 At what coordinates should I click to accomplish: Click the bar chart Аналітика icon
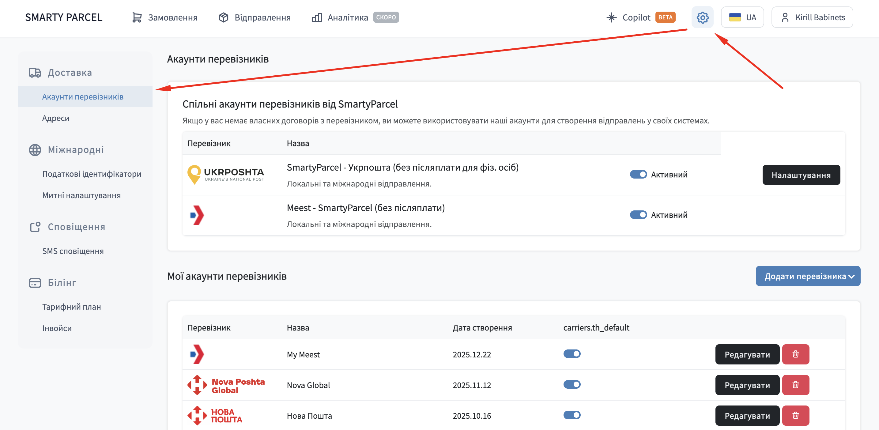point(317,17)
